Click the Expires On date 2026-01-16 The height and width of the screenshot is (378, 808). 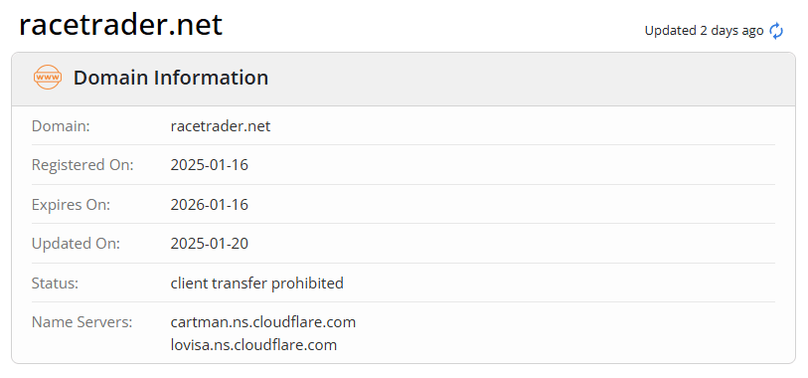[210, 205]
